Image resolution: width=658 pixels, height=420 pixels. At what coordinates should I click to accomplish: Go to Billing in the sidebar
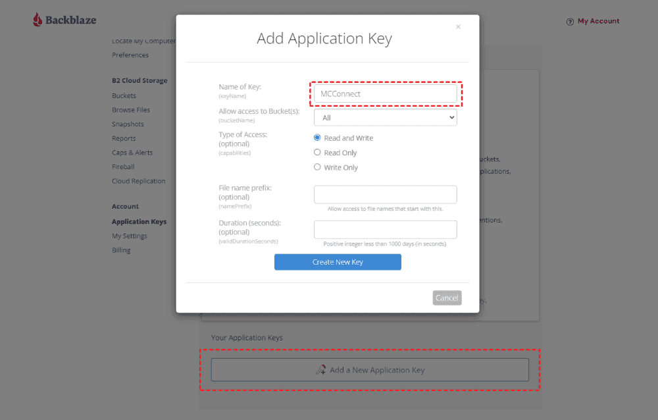point(121,250)
